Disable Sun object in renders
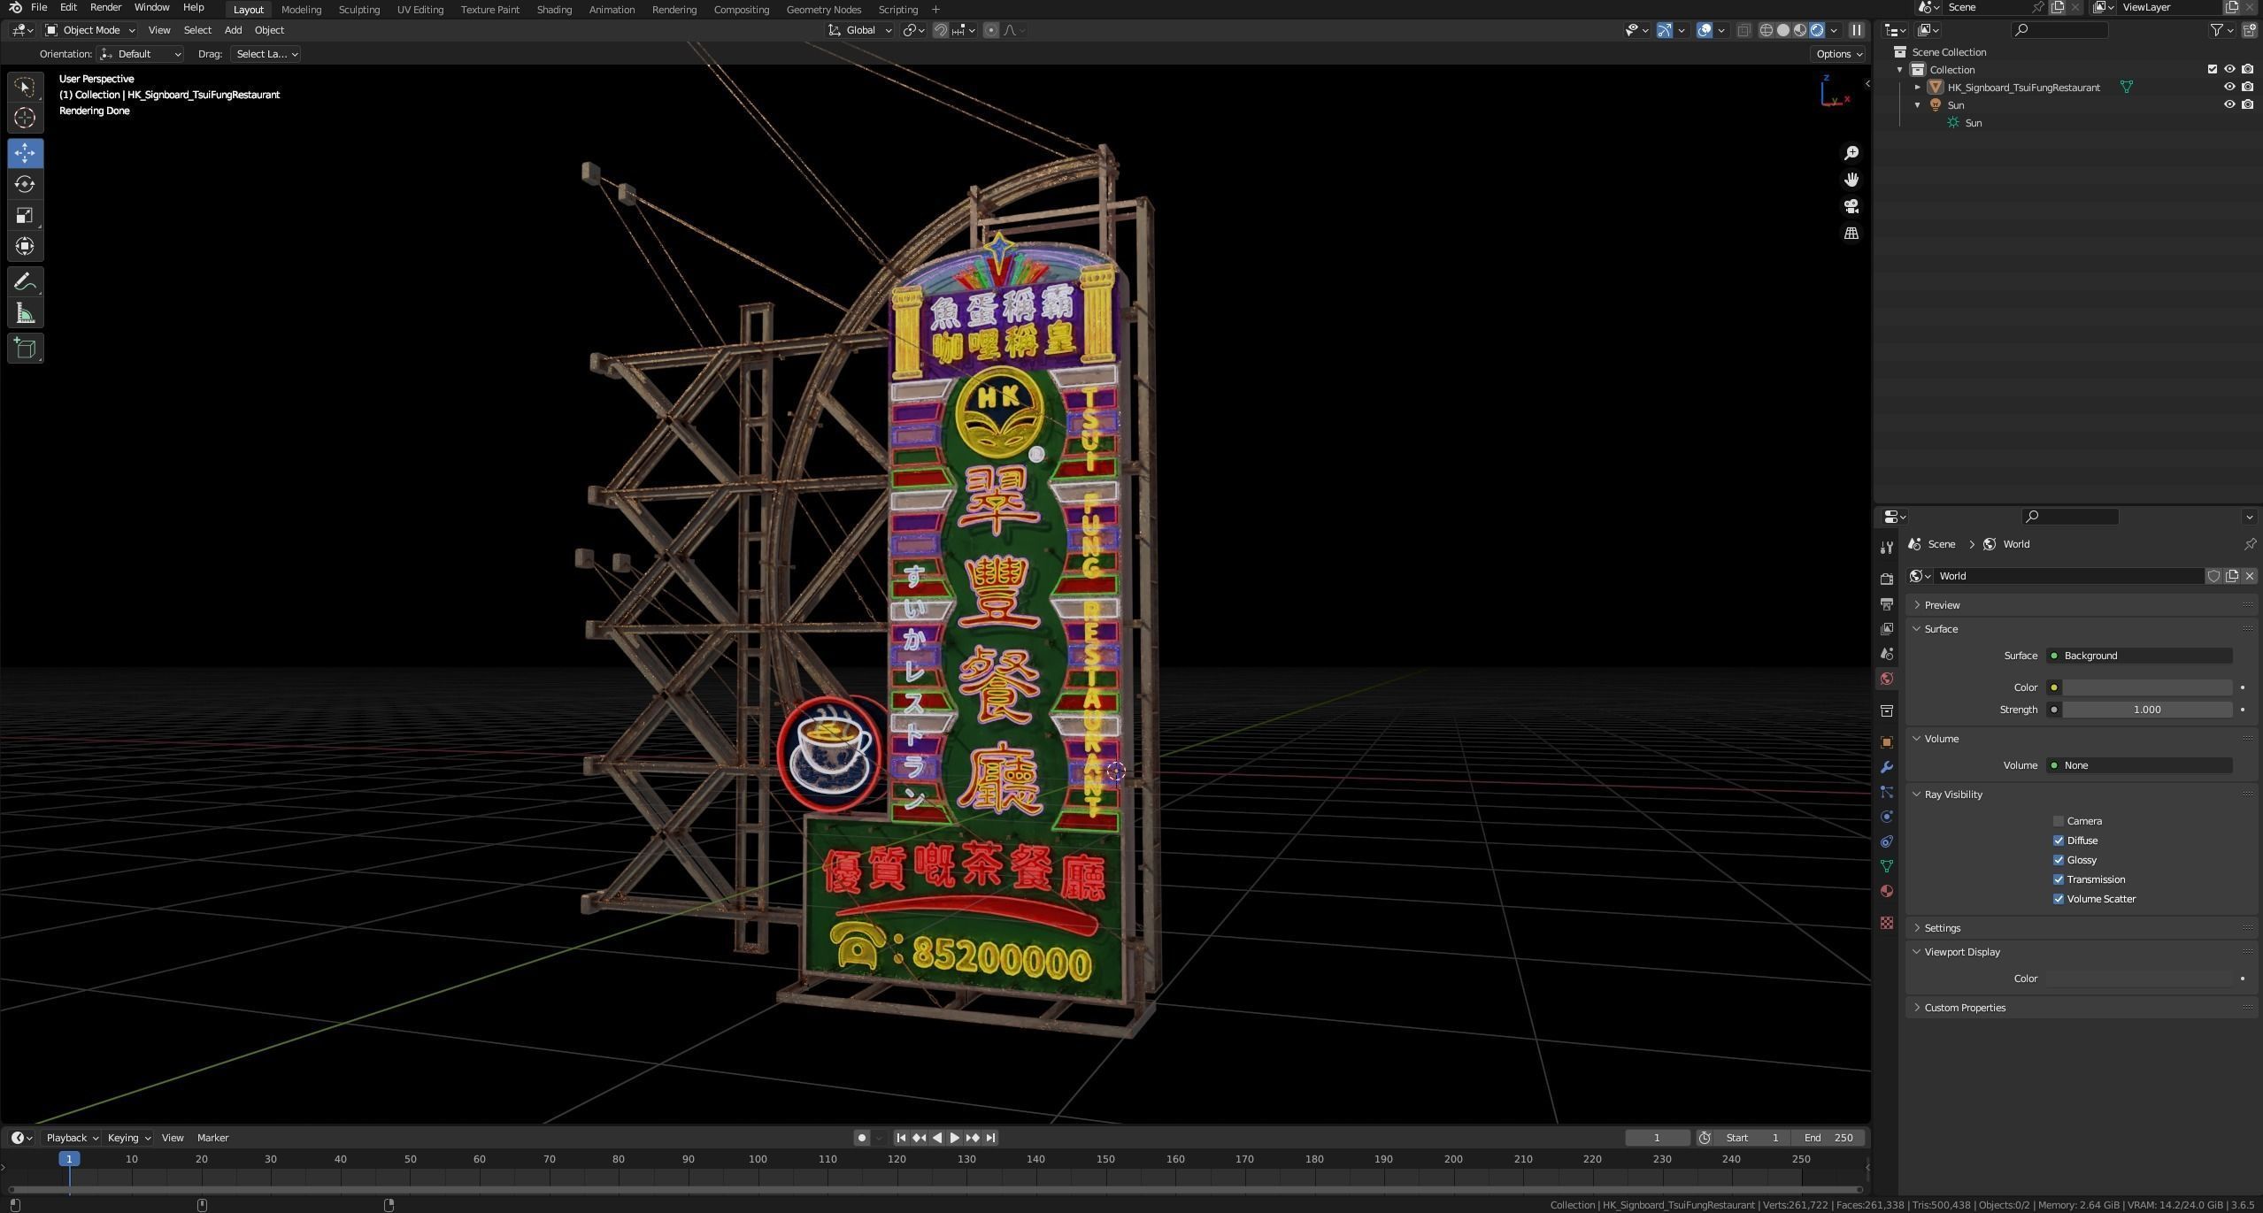Image resolution: width=2263 pixels, height=1213 pixels. 2247,104
